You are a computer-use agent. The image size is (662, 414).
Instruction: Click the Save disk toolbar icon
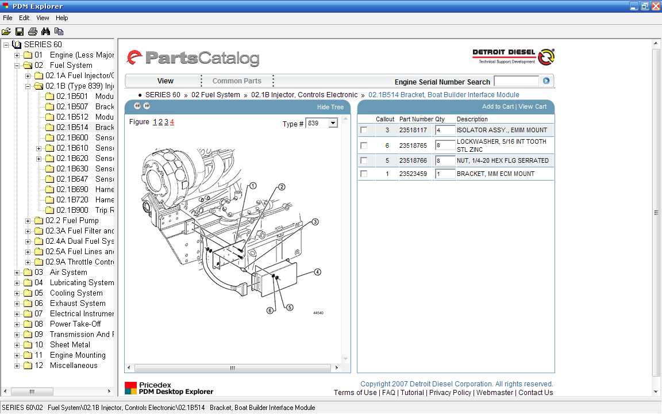click(x=20, y=31)
